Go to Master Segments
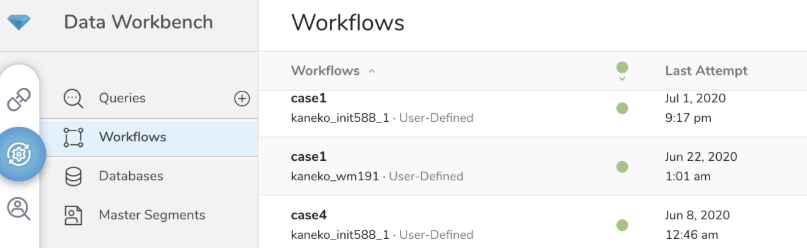This screenshot has height=248, width=807. [x=152, y=215]
